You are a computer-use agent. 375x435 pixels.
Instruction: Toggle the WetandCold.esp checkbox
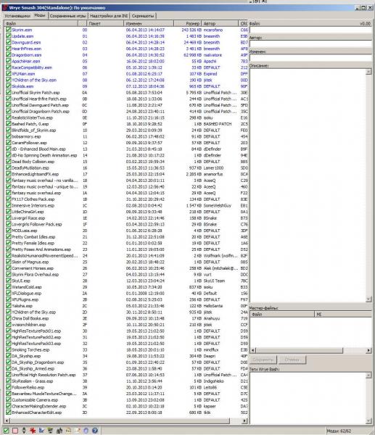9,287
